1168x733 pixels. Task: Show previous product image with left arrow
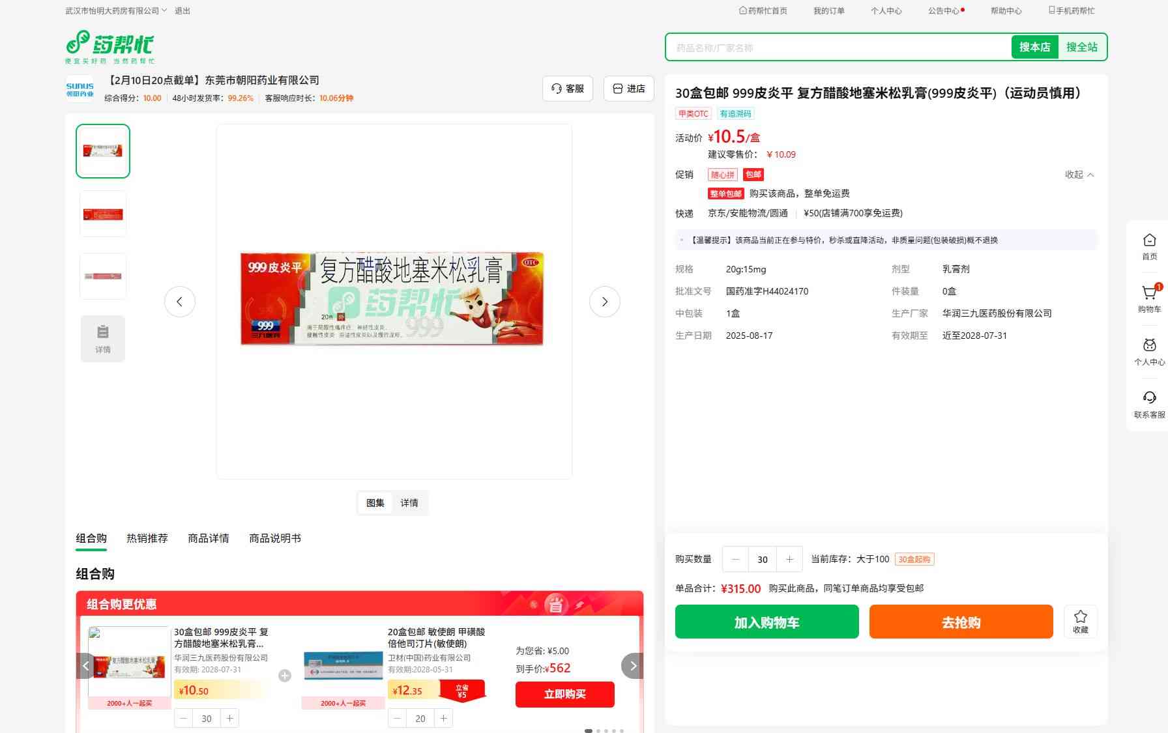179,302
